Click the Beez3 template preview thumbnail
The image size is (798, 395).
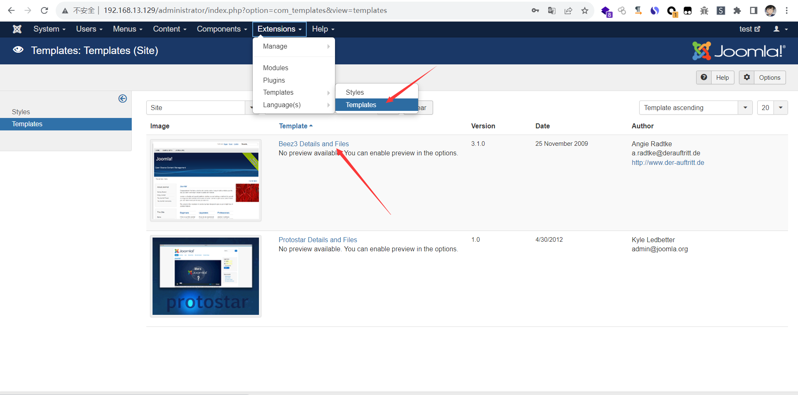(206, 180)
